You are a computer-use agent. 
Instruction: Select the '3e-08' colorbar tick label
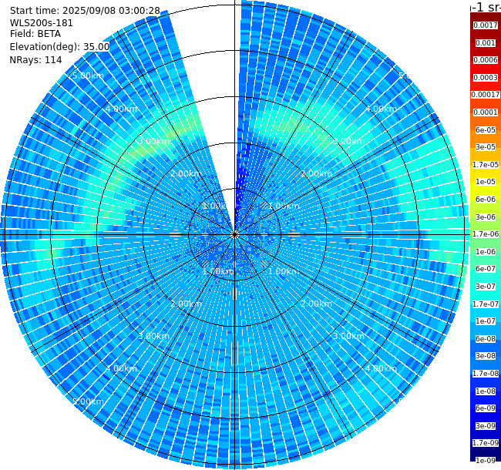click(486, 356)
